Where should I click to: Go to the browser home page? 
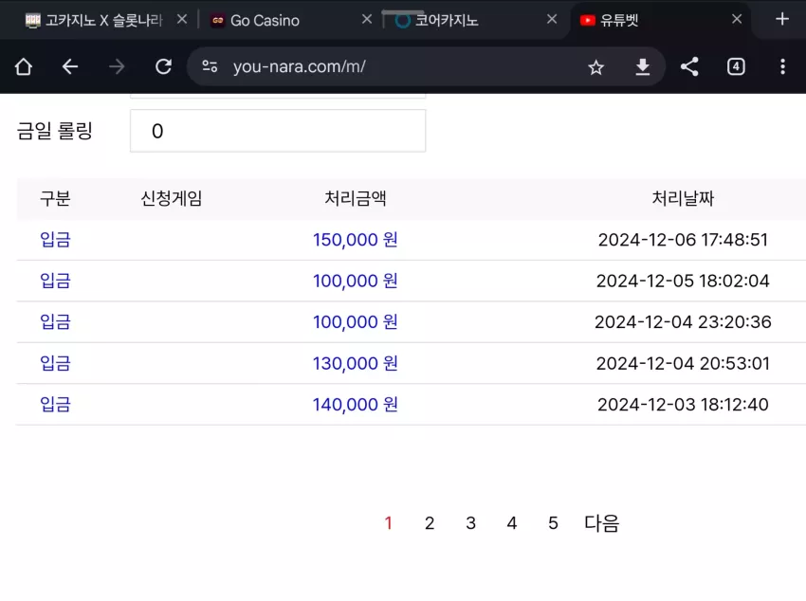(24, 66)
